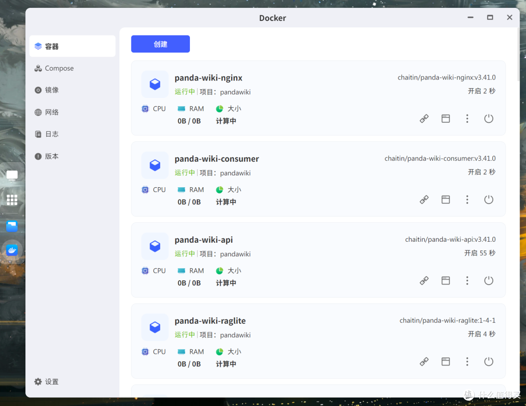Click 运行中 status of panda-wiki-api
Viewport: 526px width, 406px height.
point(185,254)
